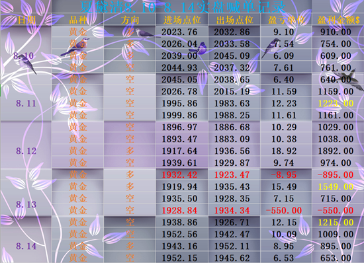This screenshot has width=364, height=263.
Task: Click the 方向 column header
Action: click(x=130, y=20)
